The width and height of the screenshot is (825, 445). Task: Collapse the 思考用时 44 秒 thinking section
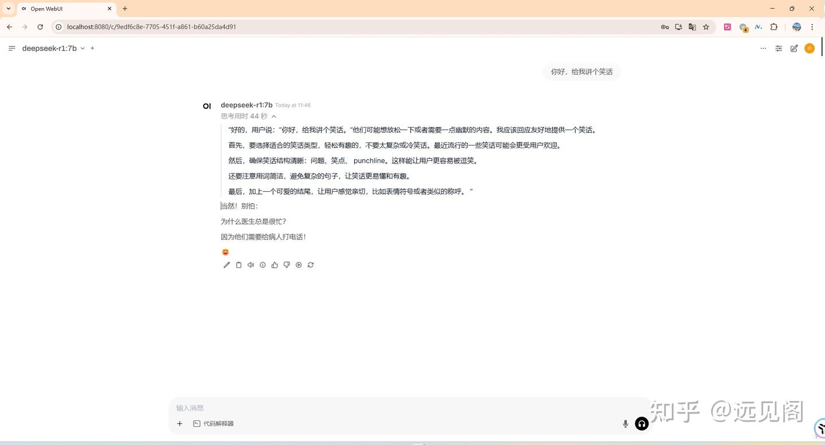coord(273,116)
